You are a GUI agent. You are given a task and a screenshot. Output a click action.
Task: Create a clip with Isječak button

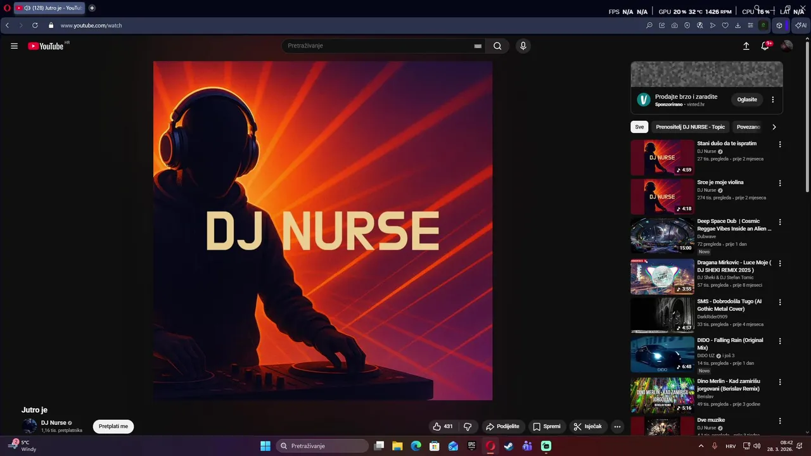coord(587,426)
